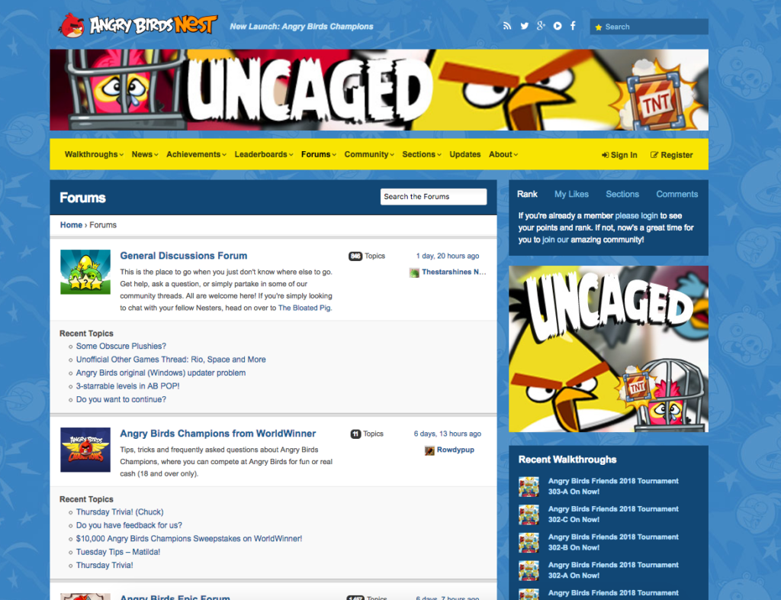Switch to the My Likes tab

571,194
